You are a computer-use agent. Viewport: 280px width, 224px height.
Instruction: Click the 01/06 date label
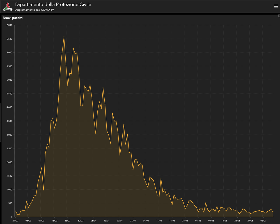coord(198,221)
